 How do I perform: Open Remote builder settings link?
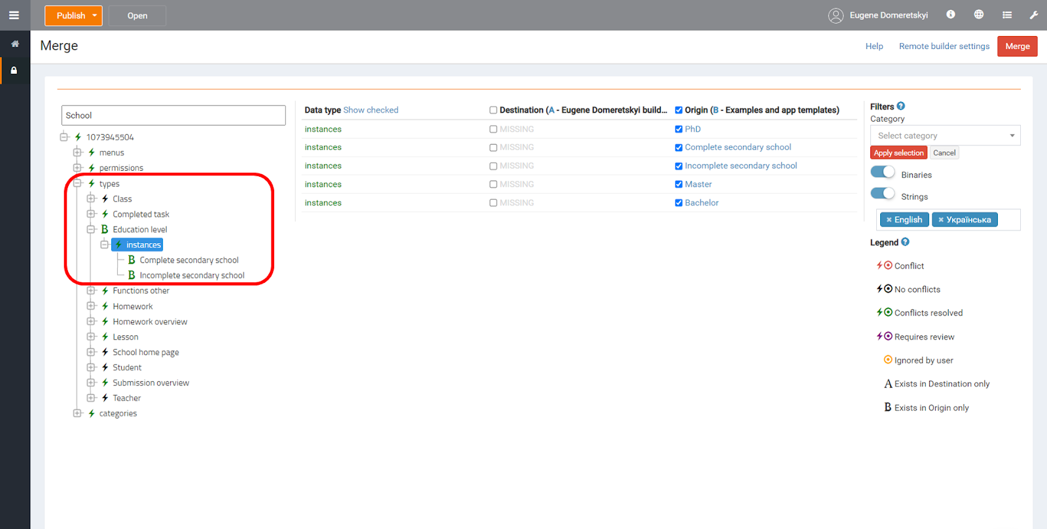[944, 46]
